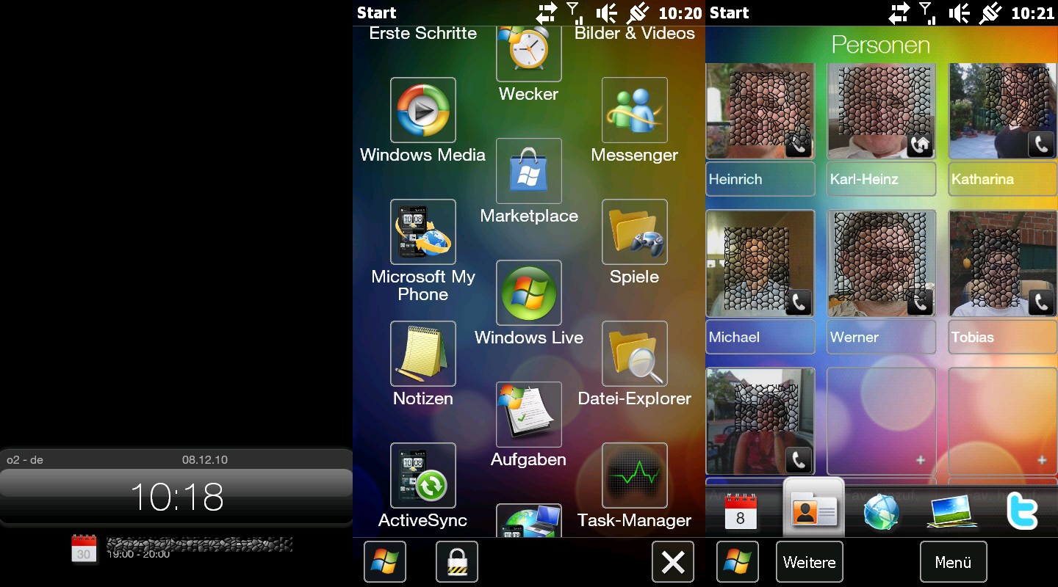
Task: Open the Windows Live icon
Action: 529,293
